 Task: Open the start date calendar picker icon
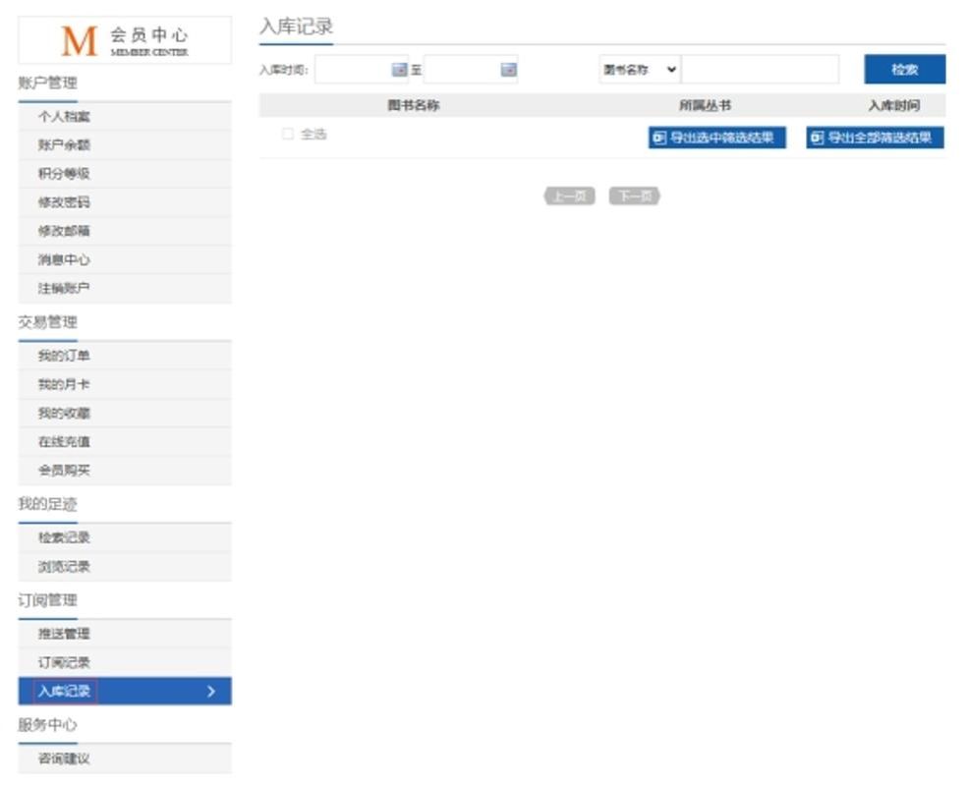[x=399, y=69]
